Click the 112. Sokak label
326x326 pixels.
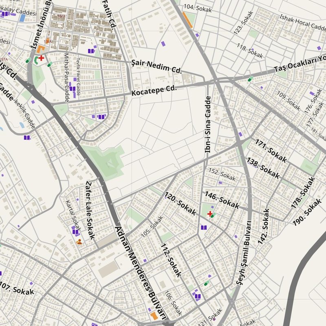[171, 260]
